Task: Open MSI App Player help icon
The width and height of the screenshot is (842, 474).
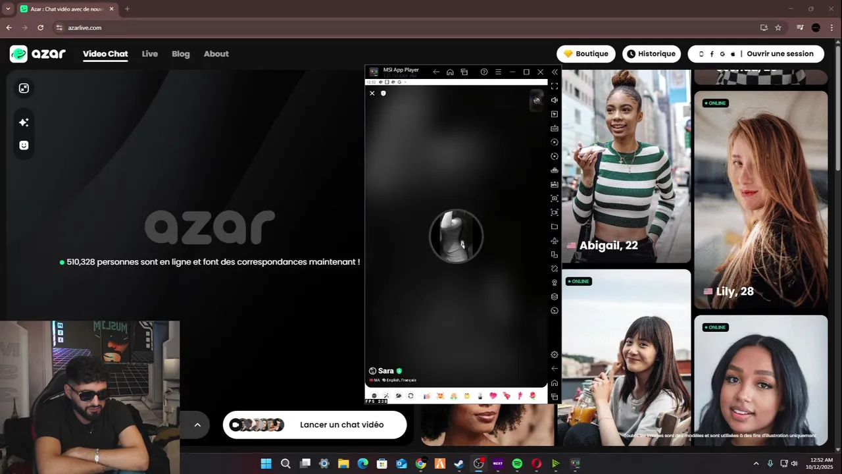Action: [x=484, y=72]
